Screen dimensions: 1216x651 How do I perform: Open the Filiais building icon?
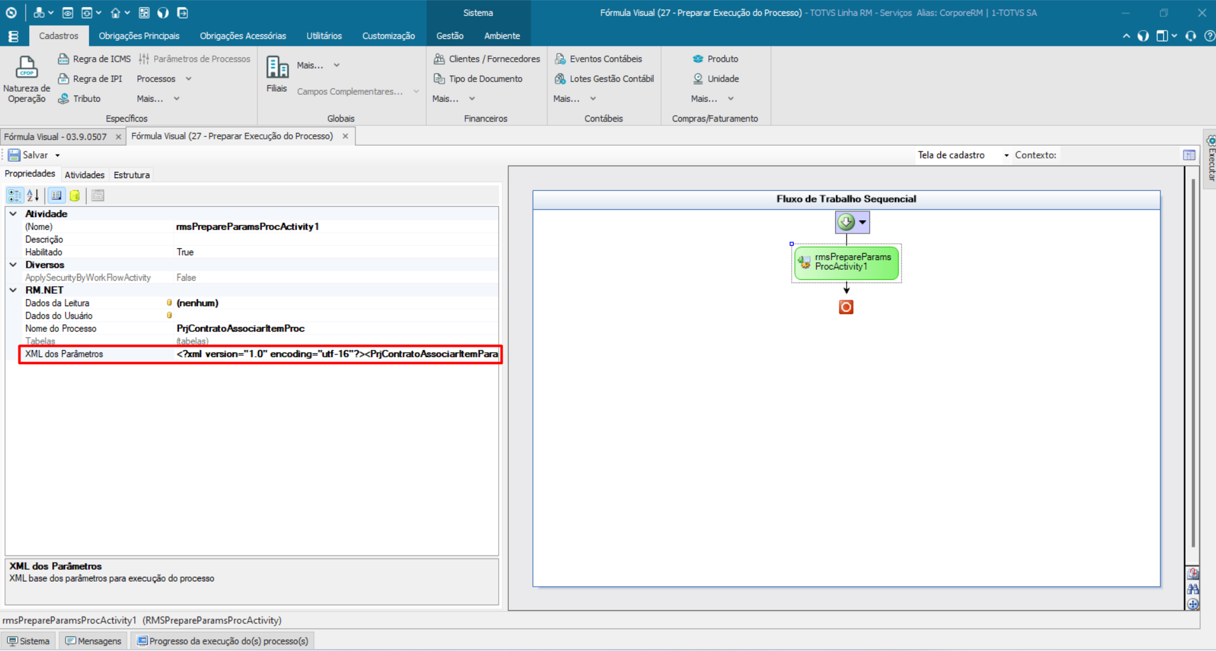tap(277, 67)
